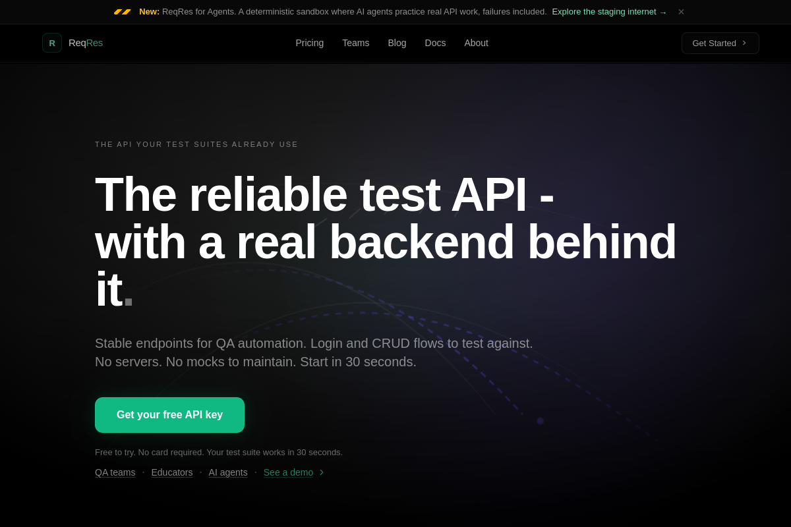This screenshot has width=791, height=527.
Task: Click the 'See a demo' link
Action: tap(294, 472)
